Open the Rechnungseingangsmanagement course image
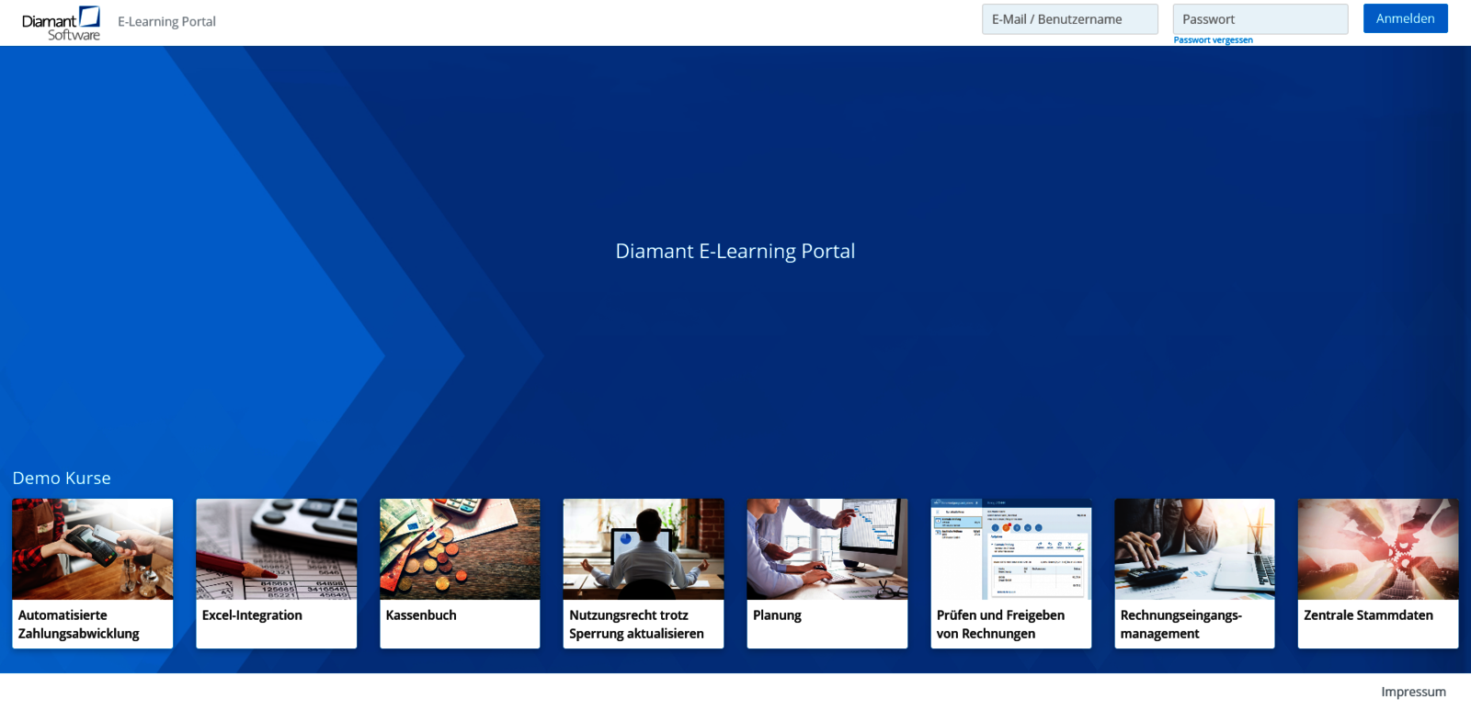This screenshot has height=710, width=1471. point(1194,549)
